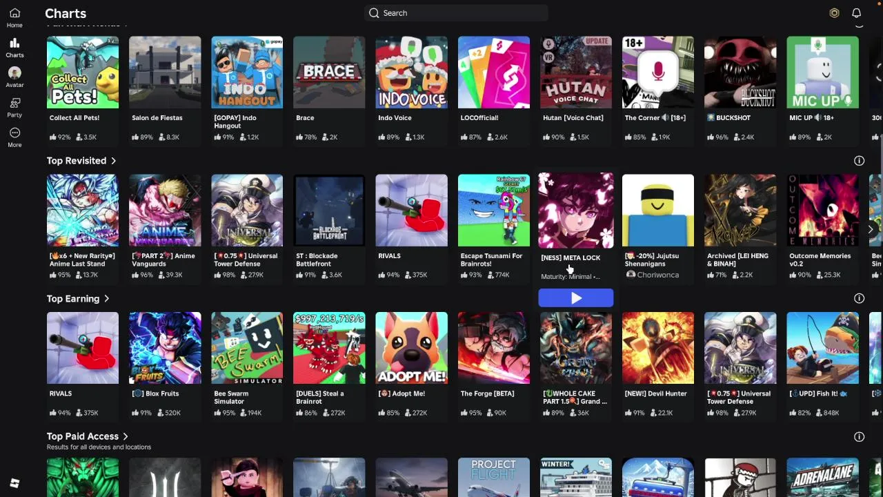
Task: Click the Robux hexagon icon
Action: [834, 13]
